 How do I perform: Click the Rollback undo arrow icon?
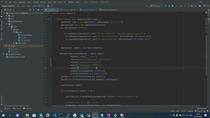click(196, 6)
